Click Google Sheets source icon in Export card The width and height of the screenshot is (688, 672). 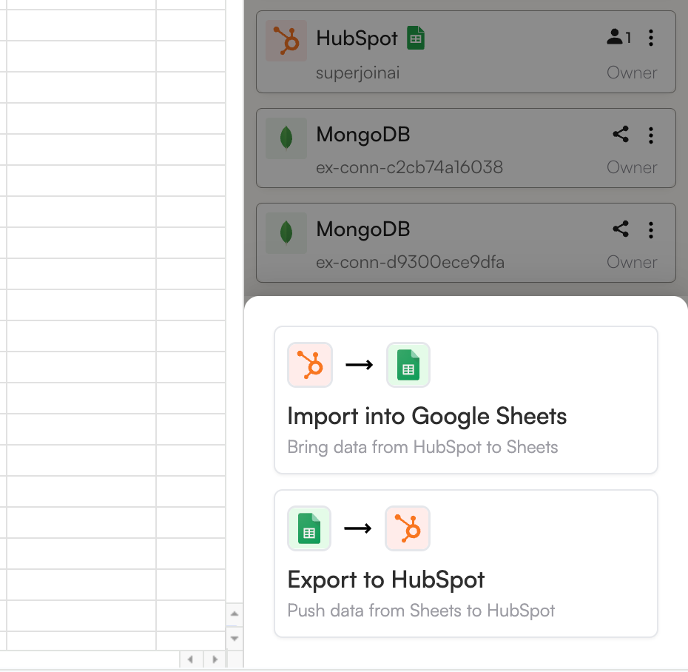(x=309, y=528)
